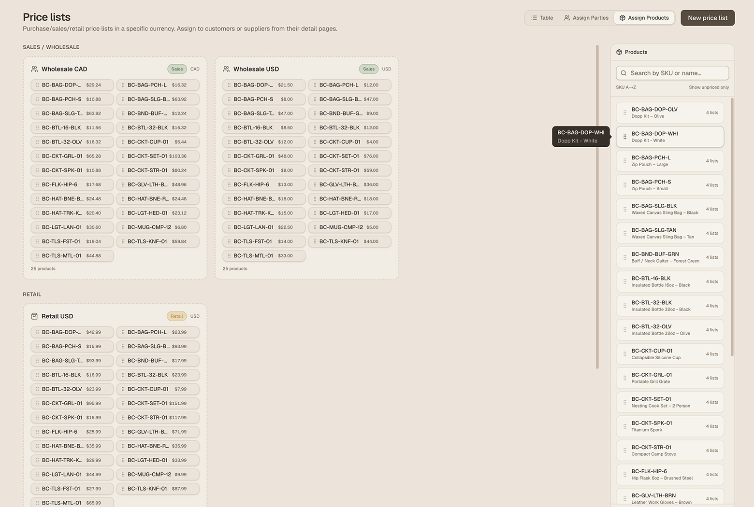Click the $151.99 price of BC-CKT-SET-01
754x507 pixels.
(178, 404)
